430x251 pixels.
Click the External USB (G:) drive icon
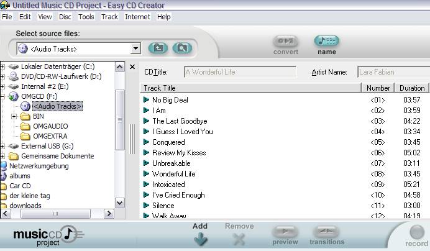(14, 146)
